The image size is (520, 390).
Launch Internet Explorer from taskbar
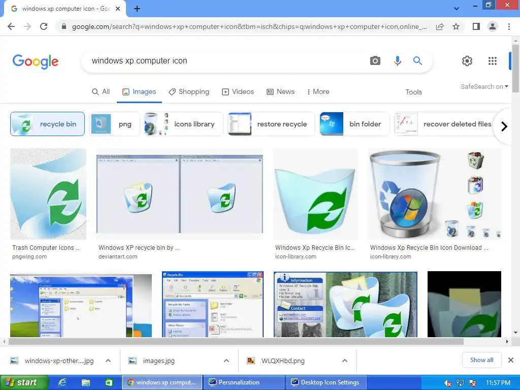(x=62, y=383)
